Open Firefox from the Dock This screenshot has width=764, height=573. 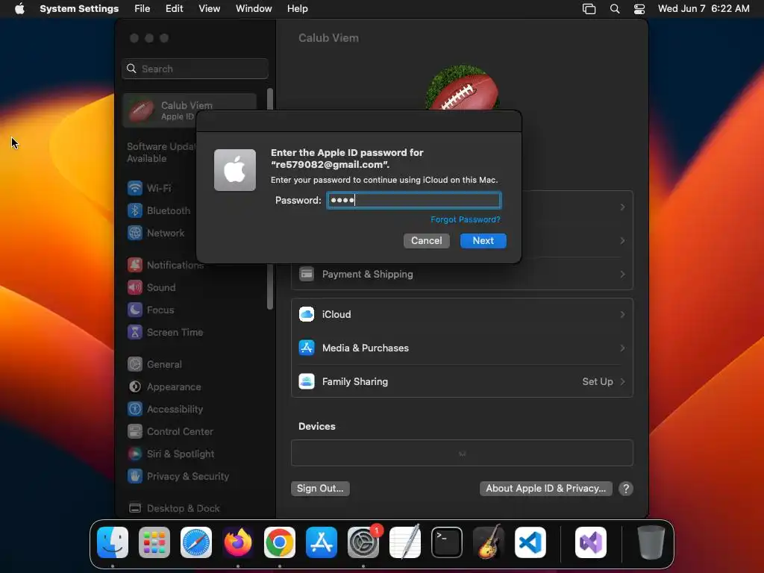[x=238, y=542]
